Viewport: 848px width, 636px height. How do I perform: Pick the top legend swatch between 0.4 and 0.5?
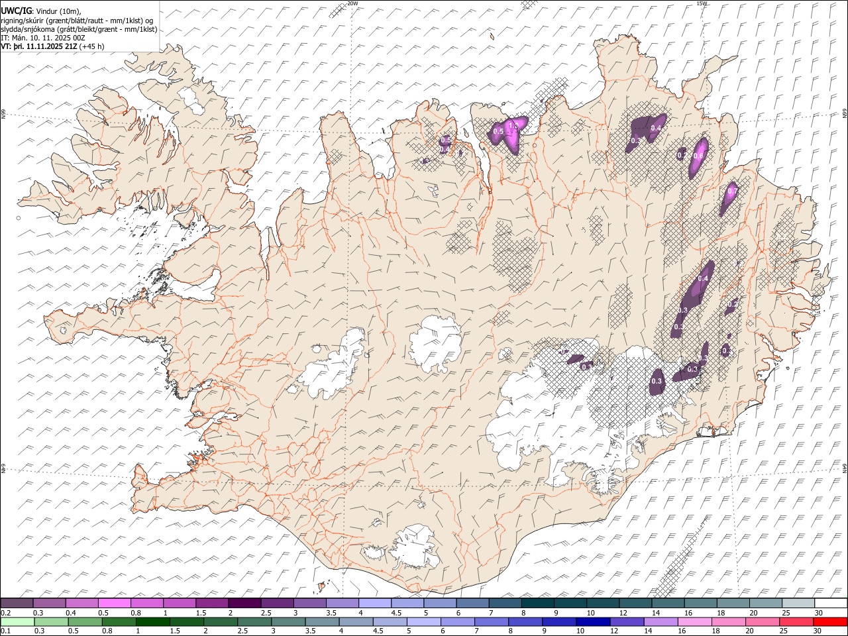coord(82,604)
